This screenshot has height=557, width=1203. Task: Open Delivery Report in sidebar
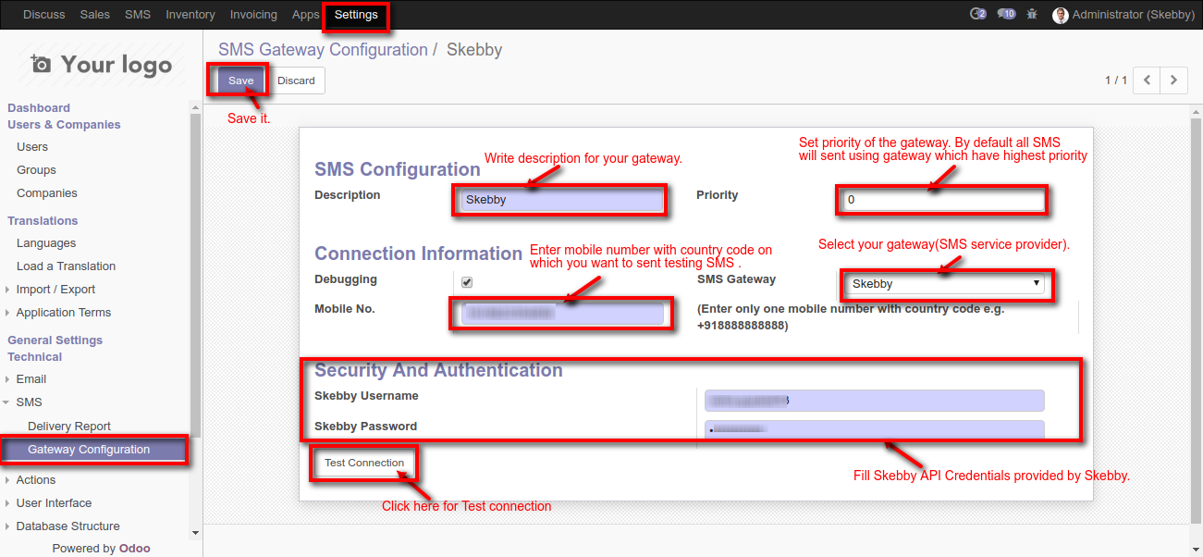tap(69, 427)
